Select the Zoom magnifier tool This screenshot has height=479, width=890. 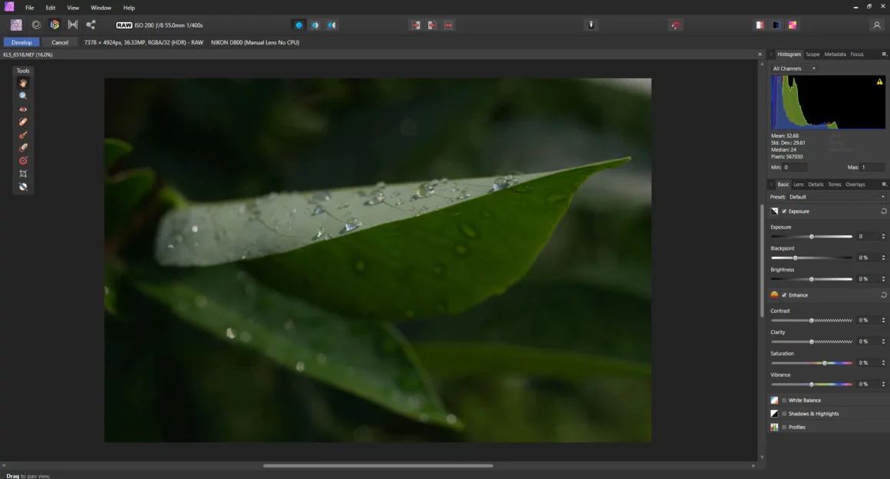pos(23,96)
